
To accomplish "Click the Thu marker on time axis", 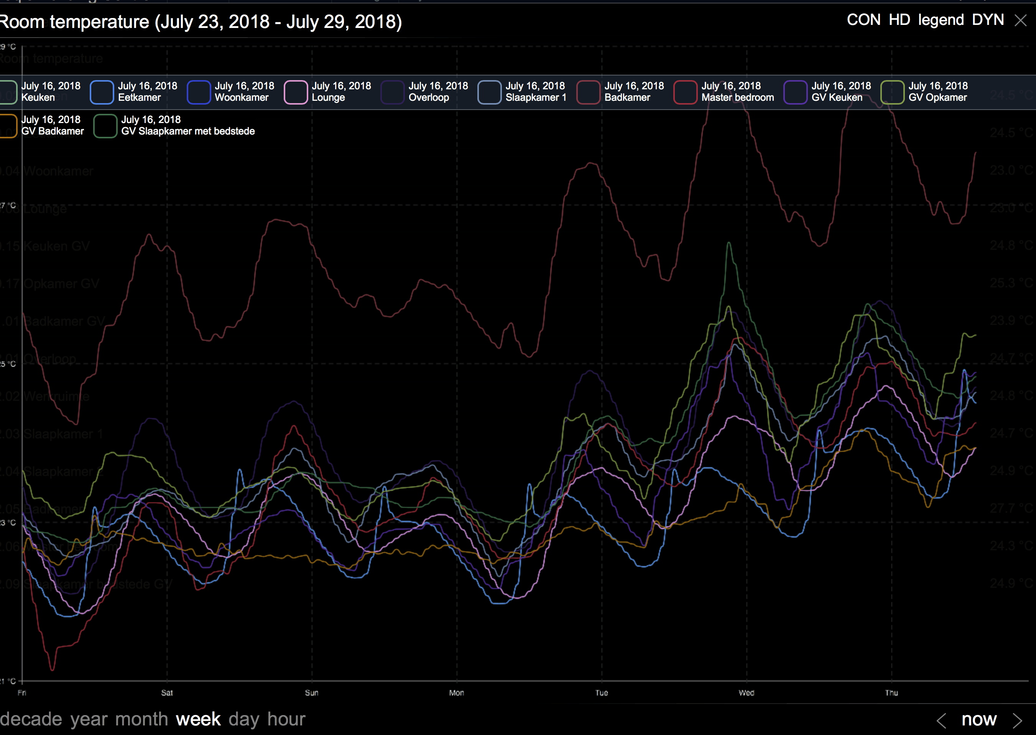I will (891, 693).
